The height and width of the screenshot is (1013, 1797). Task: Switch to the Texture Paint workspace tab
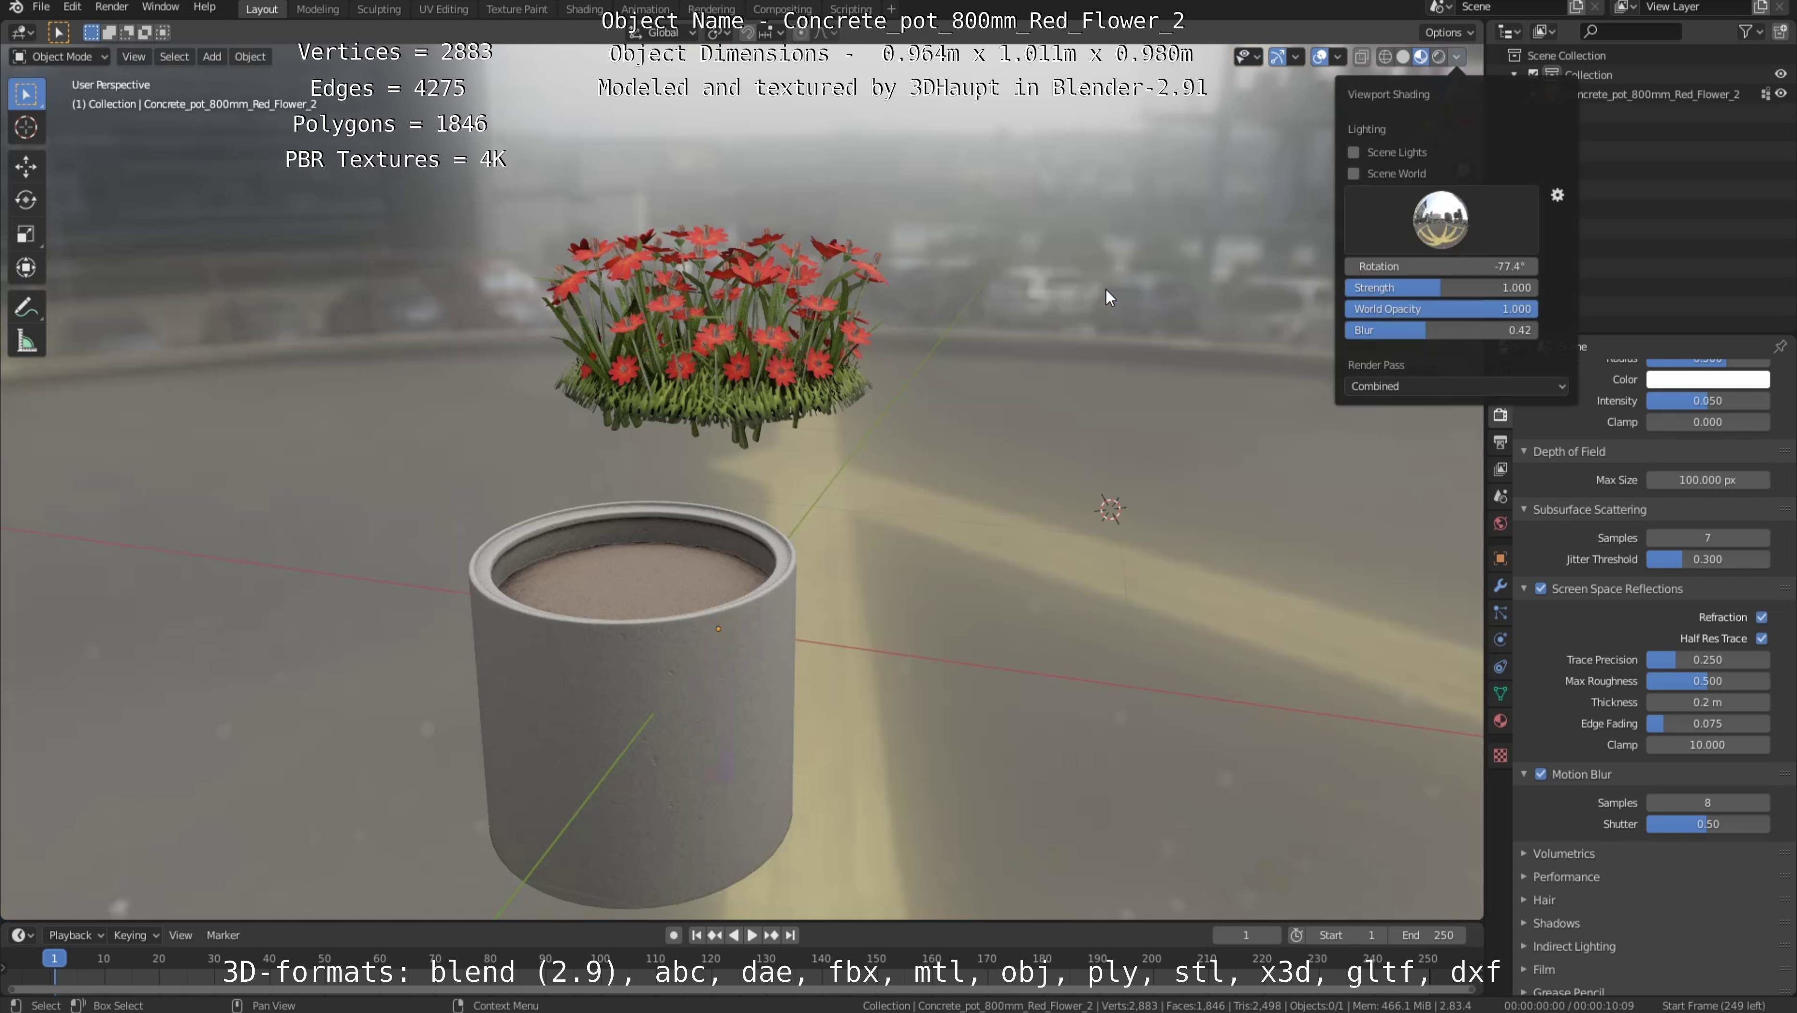click(x=516, y=9)
